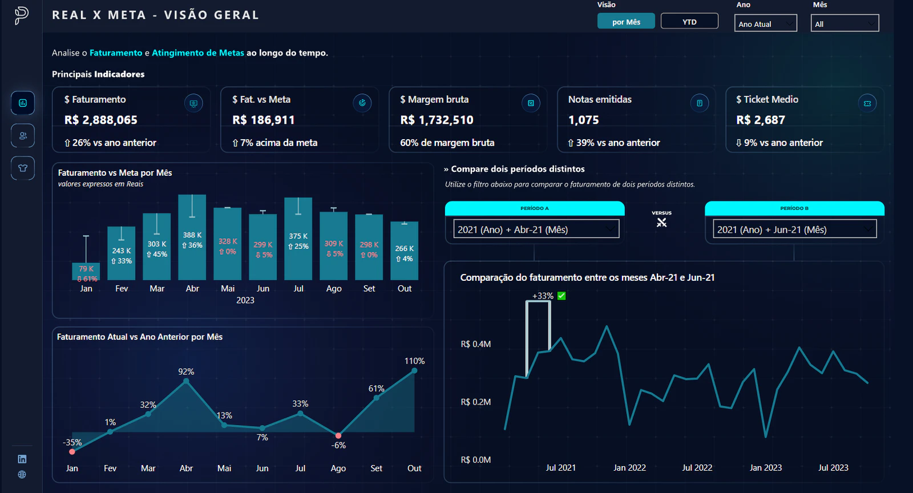
Task: Click the '60% de margem bruta' text
Action: tap(447, 143)
